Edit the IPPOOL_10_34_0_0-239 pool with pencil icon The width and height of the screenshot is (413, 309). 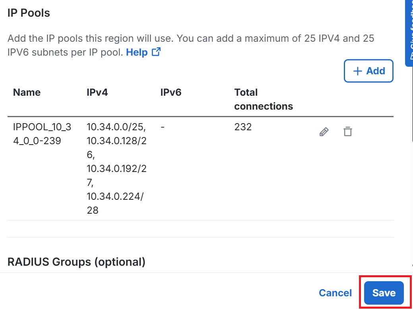[324, 131]
